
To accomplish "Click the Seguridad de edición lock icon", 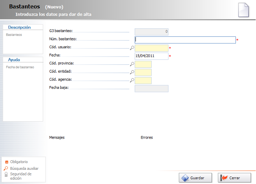I will (6, 175).
